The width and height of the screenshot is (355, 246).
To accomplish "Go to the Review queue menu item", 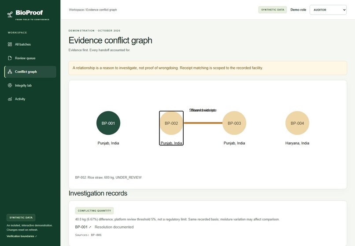I will point(30,58).
